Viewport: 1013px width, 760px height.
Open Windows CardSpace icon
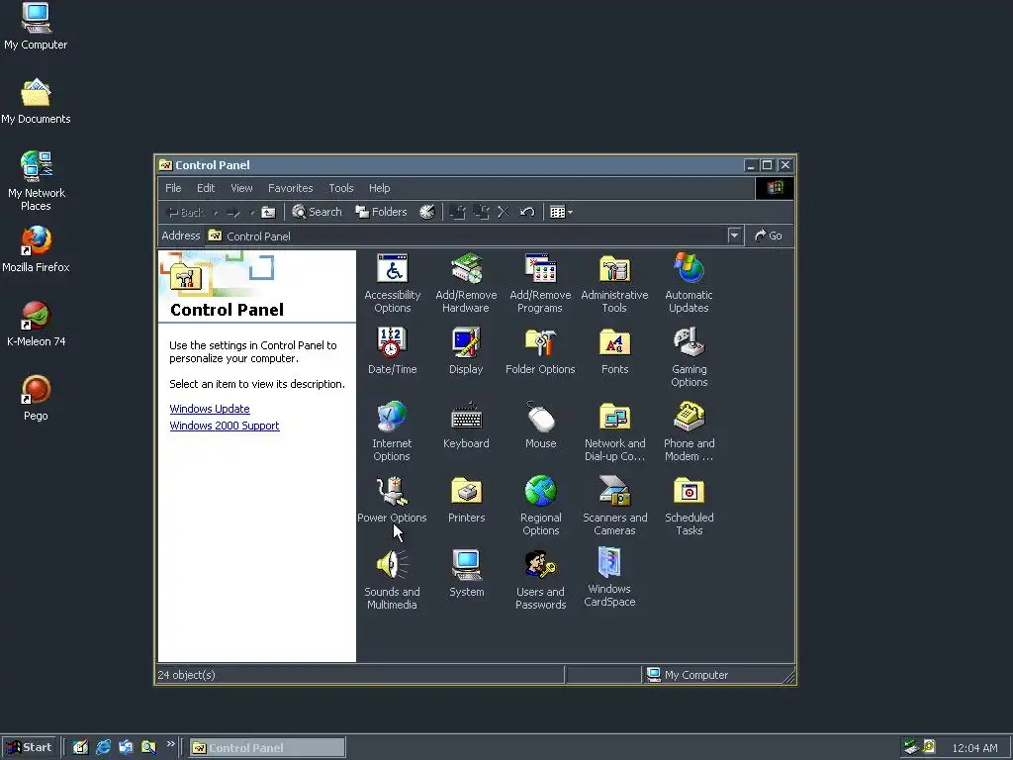point(609,578)
